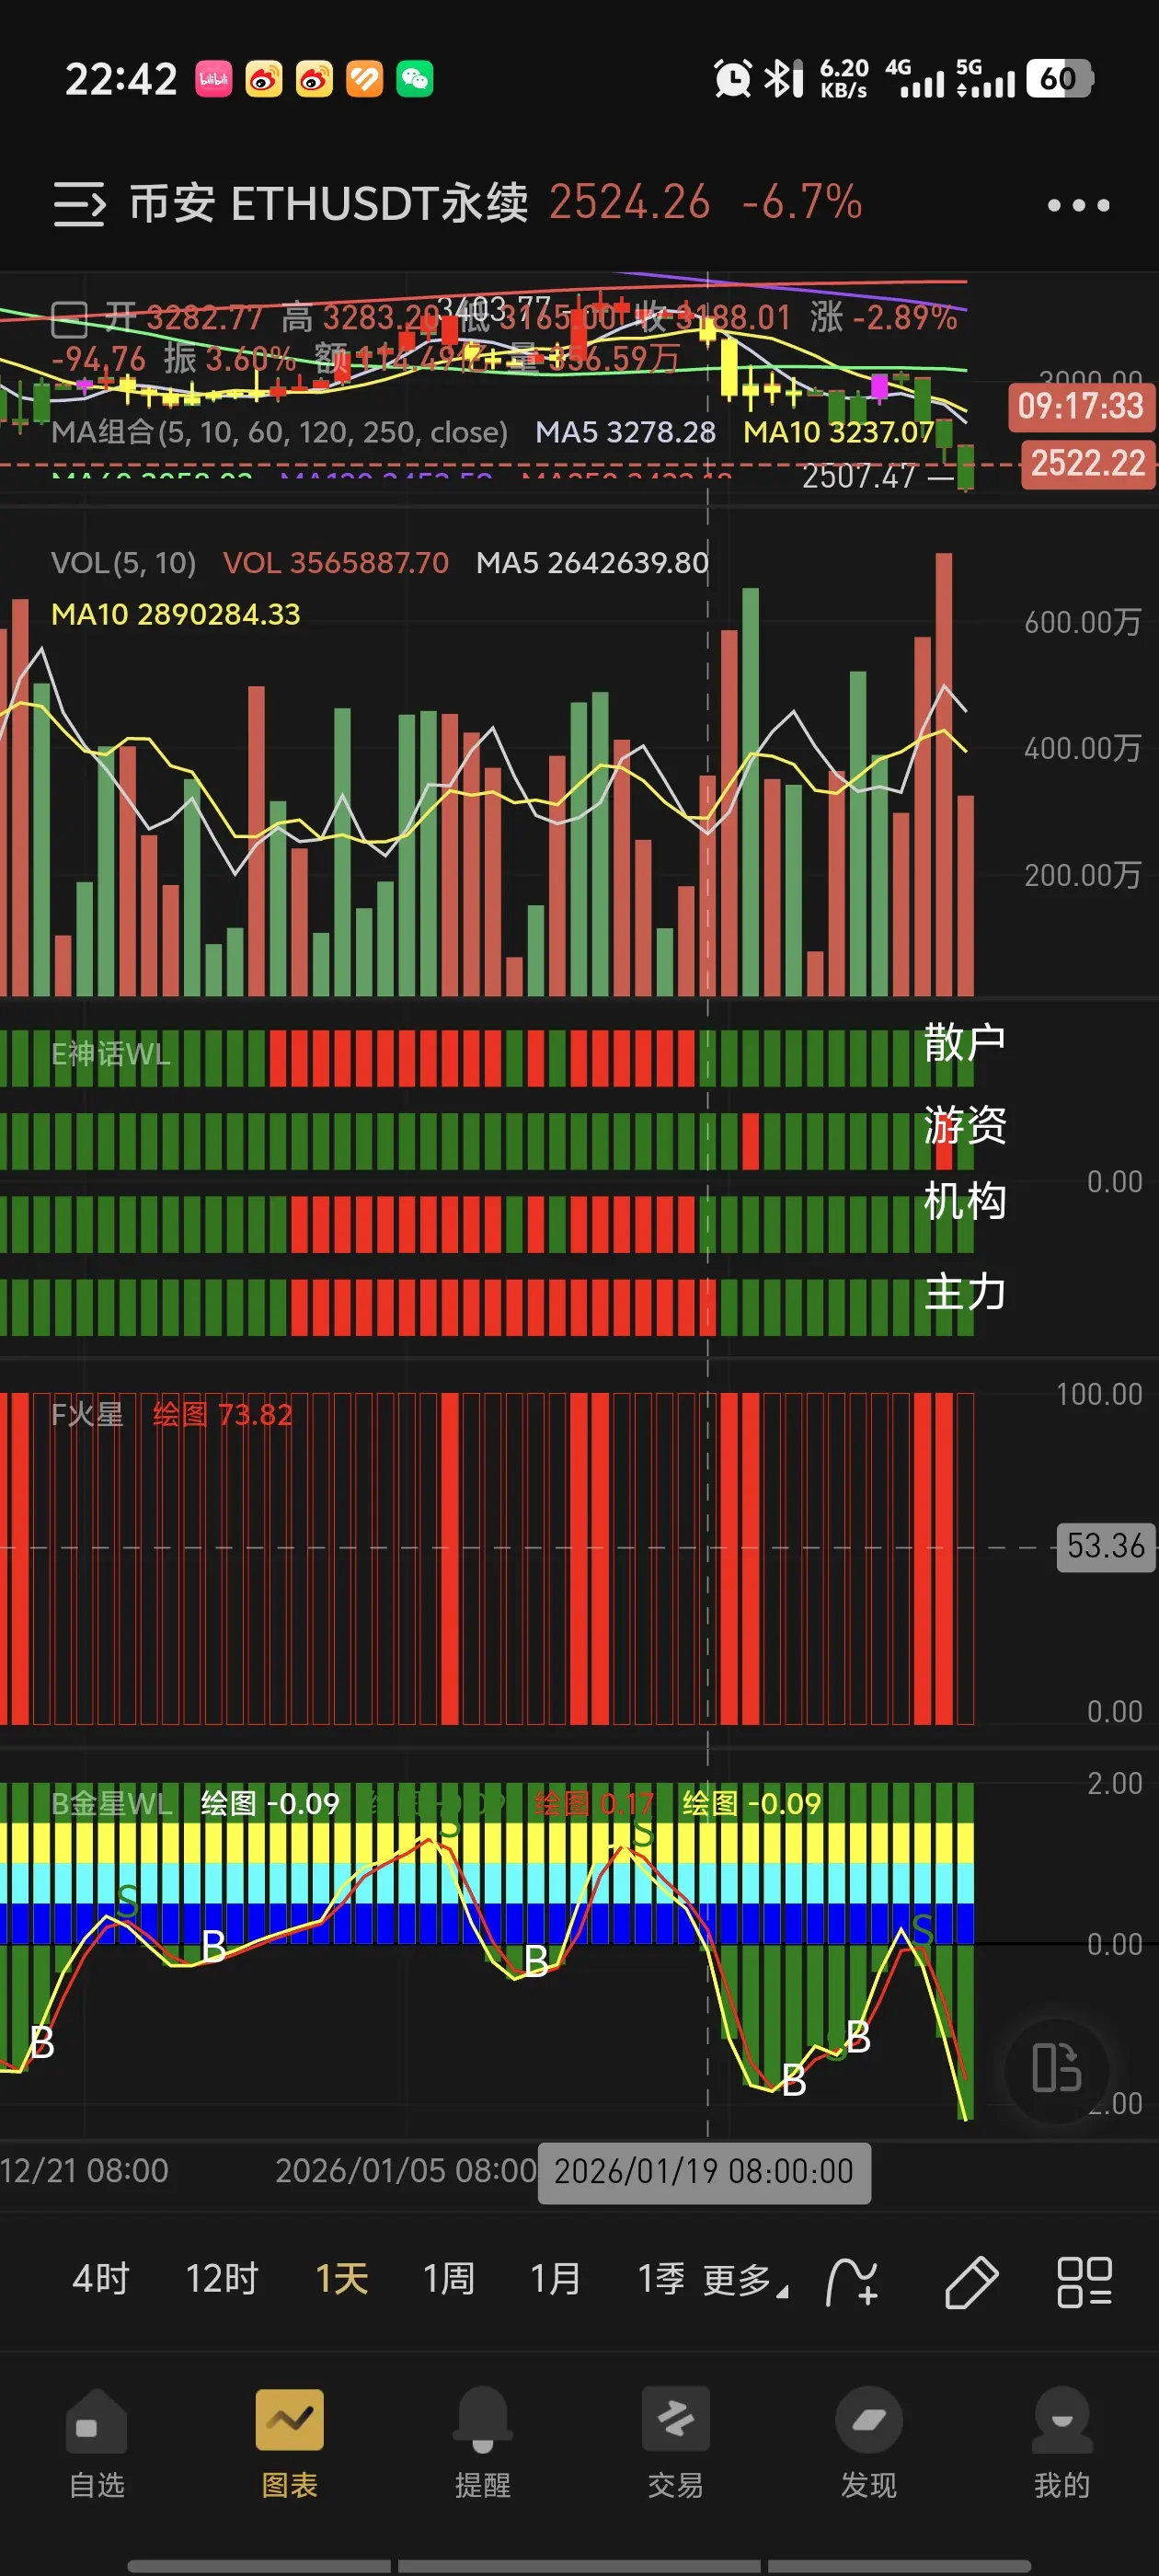Tap the Bluetooth status icon
Screen dimensions: 1159x2576
[x=784, y=78]
